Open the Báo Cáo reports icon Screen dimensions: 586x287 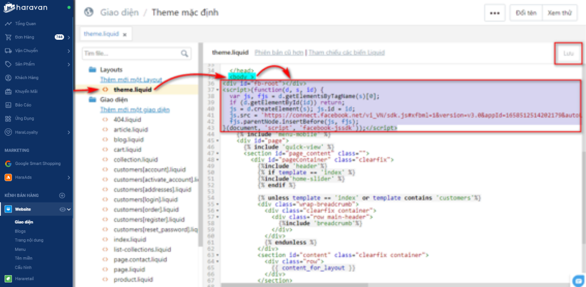pyautogui.click(x=8, y=105)
